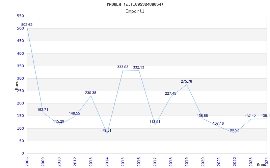Select the data label 80.52

(x=234, y=130)
